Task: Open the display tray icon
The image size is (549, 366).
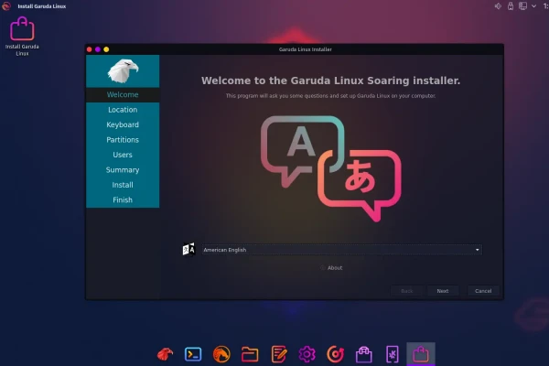Action: pos(522,6)
